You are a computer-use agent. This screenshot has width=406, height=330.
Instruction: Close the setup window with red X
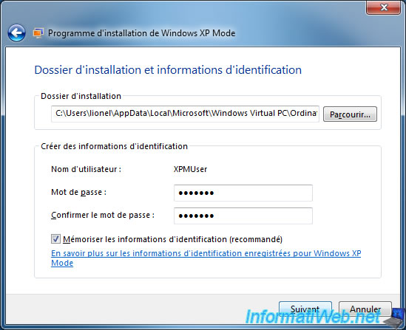click(384, 7)
